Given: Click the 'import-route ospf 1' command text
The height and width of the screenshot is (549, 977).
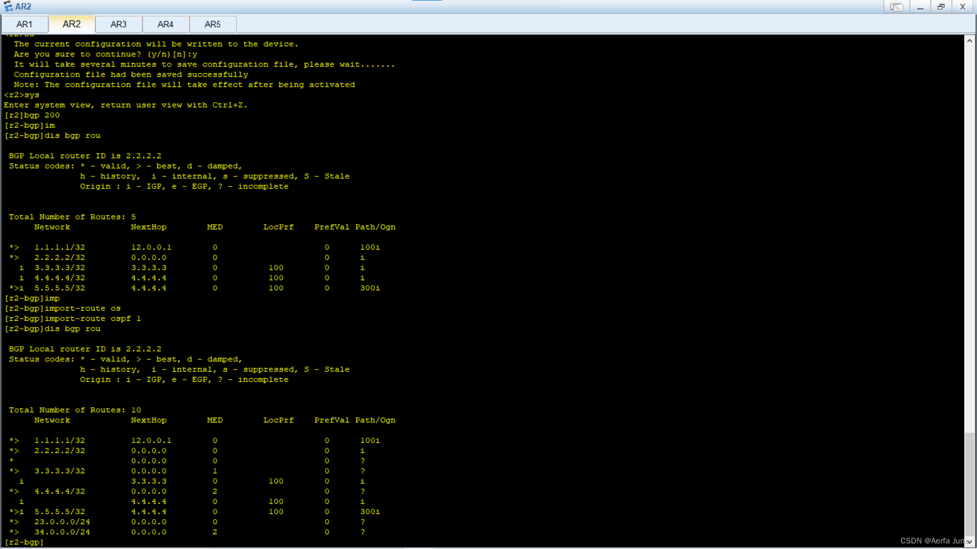Looking at the screenshot, I should pyautogui.click(x=93, y=319).
